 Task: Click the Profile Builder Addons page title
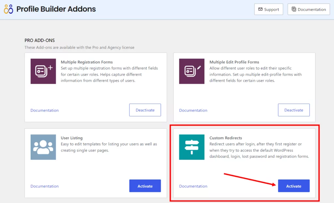[x=56, y=9]
